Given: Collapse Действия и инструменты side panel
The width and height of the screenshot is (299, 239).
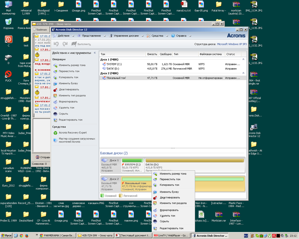Looking at the screenshot, I should click(94, 53).
